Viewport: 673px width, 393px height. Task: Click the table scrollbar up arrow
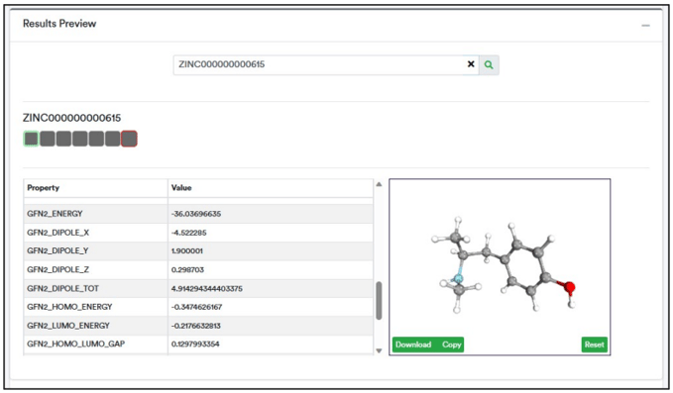[x=379, y=184]
